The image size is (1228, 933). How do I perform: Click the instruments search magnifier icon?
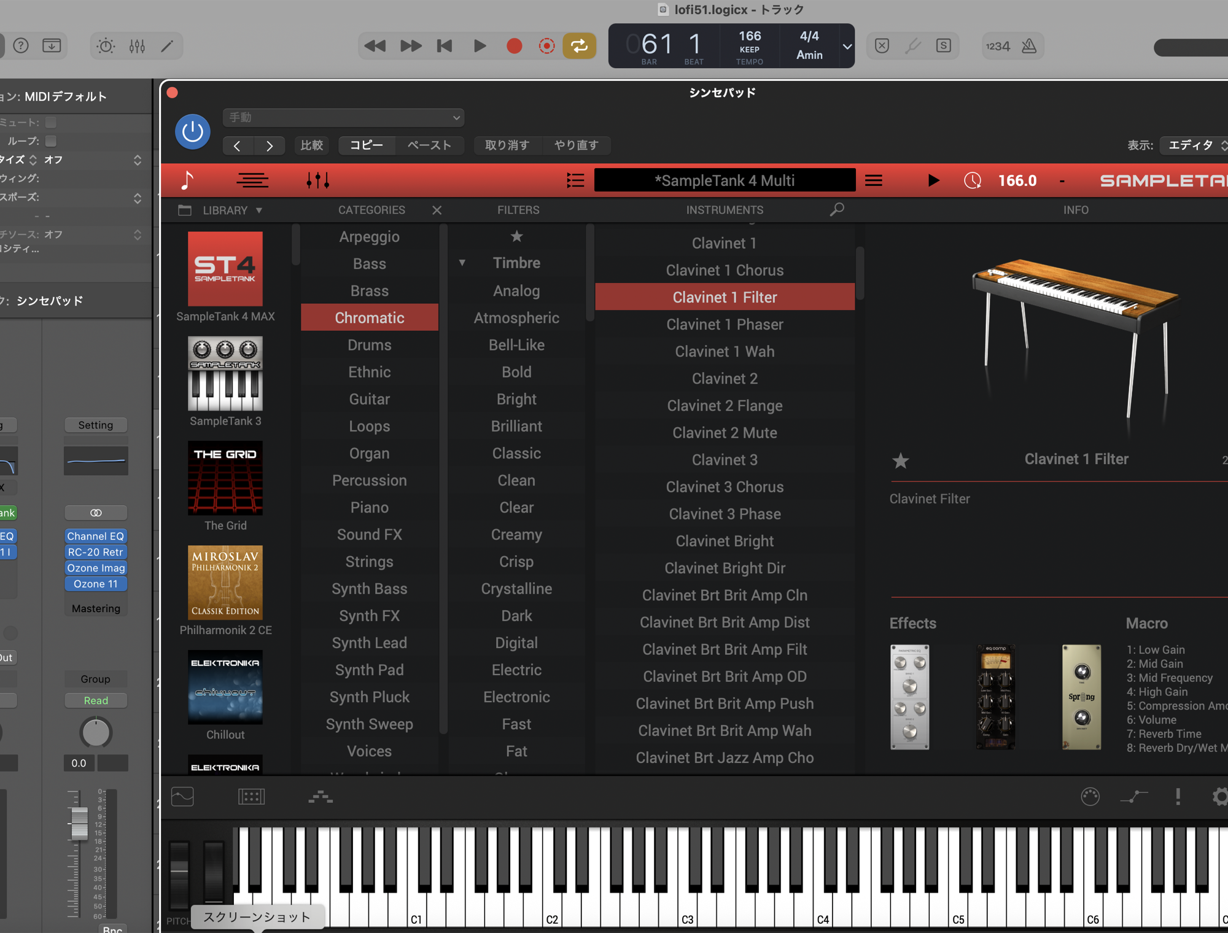click(837, 210)
